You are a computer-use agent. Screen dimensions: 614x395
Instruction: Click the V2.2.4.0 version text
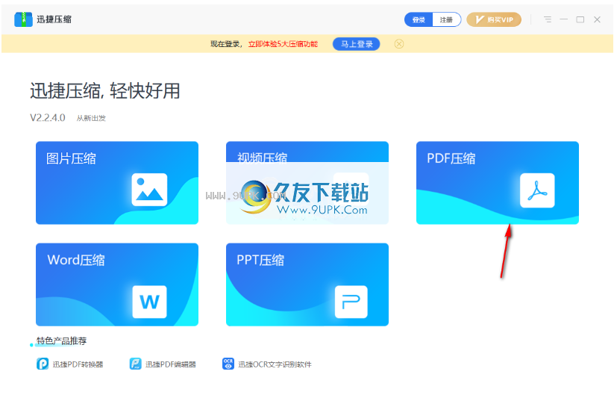tap(48, 117)
